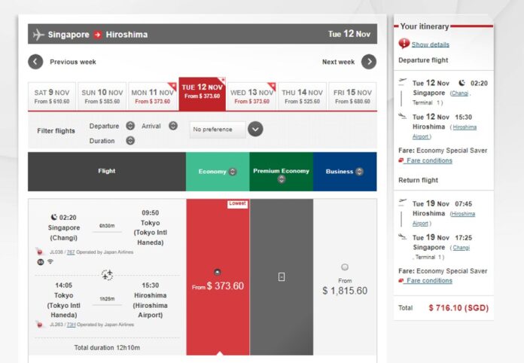This screenshot has height=363, width=524.
Task: Expand the Business column sort arrow
Action: tap(359, 172)
